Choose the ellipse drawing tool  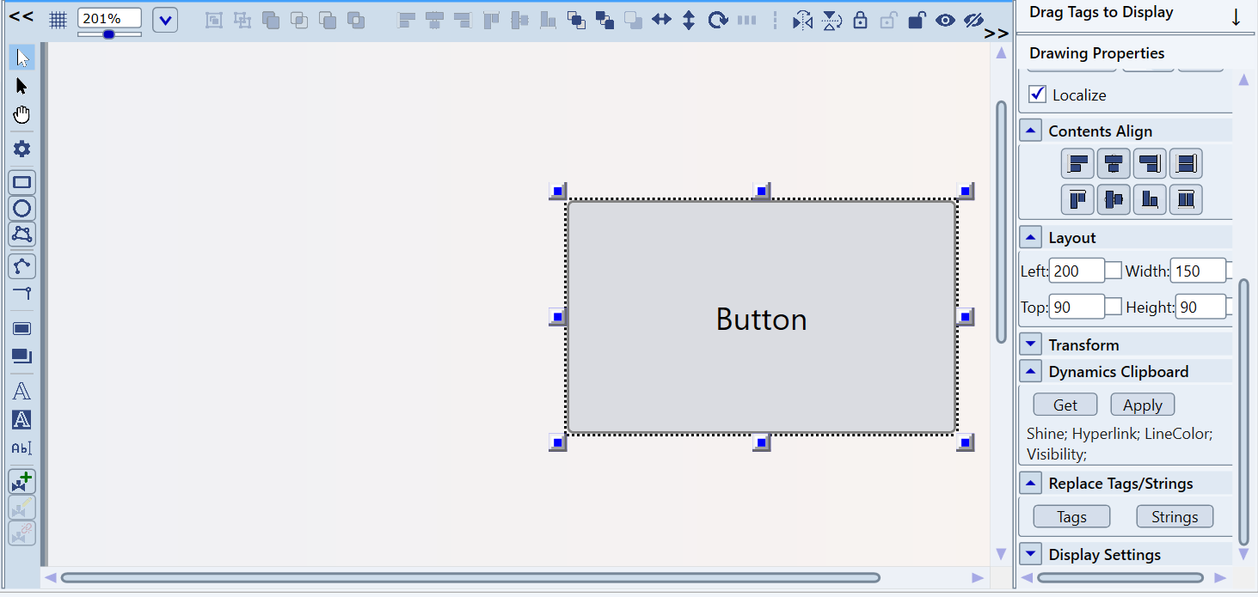tap(21, 208)
